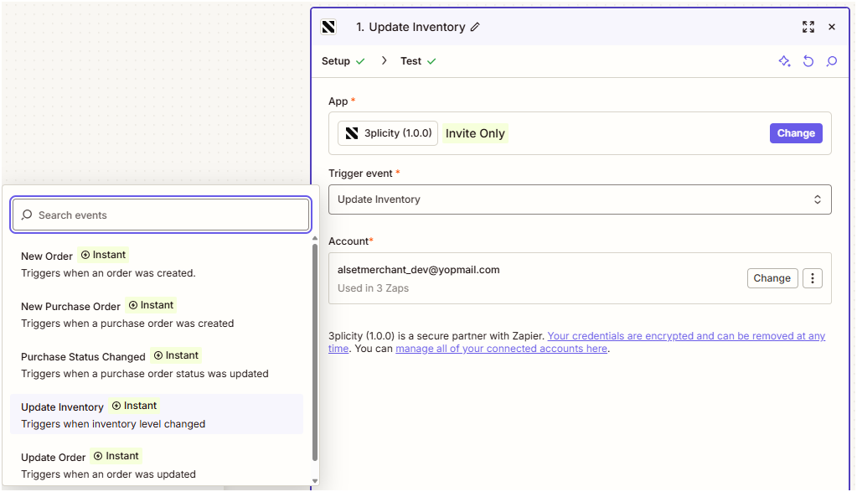Open manage all connected accounts link
Viewport: 857px width, 492px height.
(501, 349)
